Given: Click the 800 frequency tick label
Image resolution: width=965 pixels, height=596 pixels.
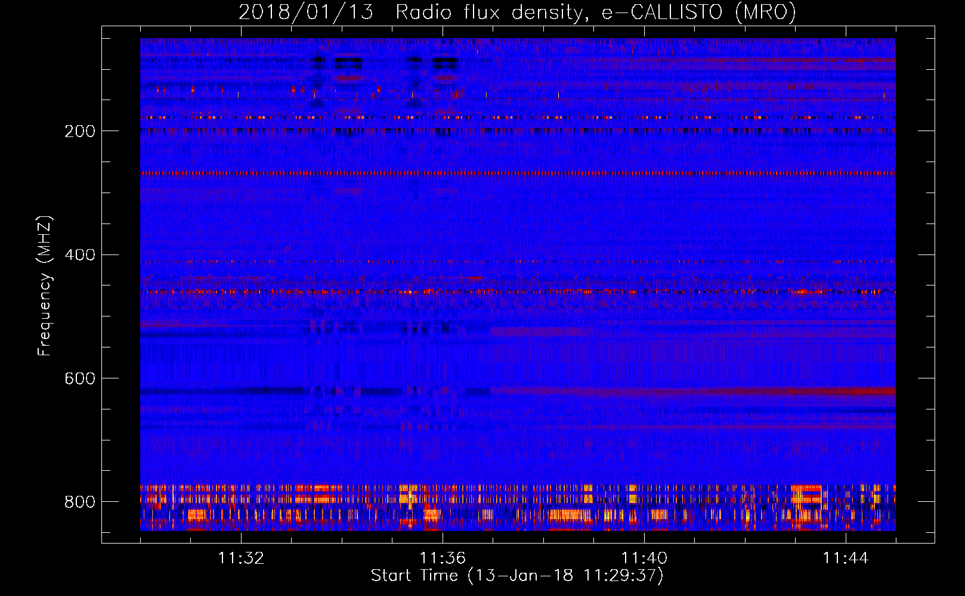Looking at the screenshot, I should click(80, 502).
